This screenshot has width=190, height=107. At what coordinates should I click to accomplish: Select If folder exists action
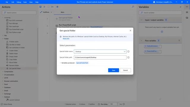(x=14, y=42)
